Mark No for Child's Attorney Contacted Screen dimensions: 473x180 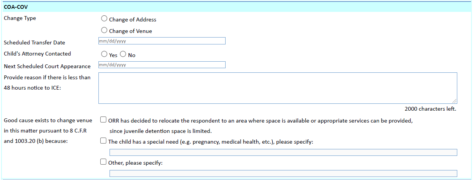(x=123, y=54)
